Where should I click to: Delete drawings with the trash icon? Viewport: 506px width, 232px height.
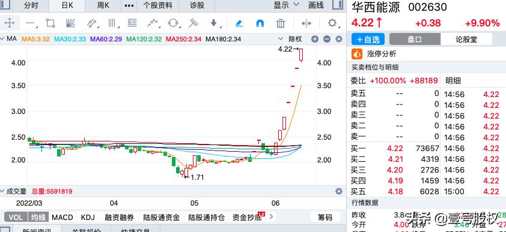[281, 23]
